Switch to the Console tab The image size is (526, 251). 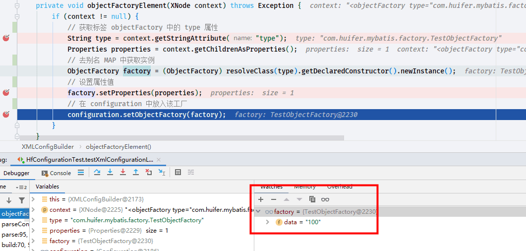coord(56,173)
